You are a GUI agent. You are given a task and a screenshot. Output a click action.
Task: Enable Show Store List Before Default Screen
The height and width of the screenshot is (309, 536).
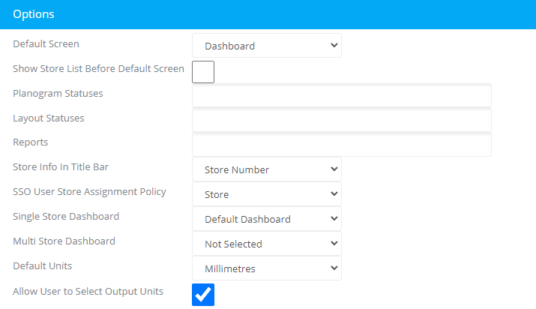click(x=203, y=72)
